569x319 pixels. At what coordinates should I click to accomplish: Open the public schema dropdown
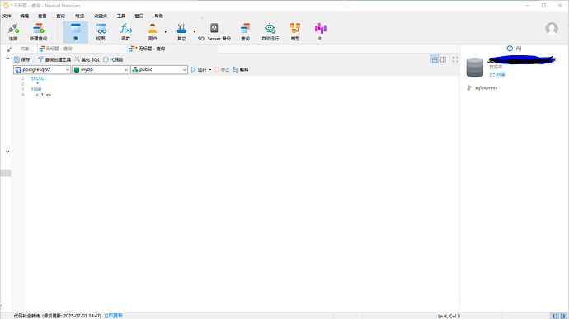pos(159,70)
